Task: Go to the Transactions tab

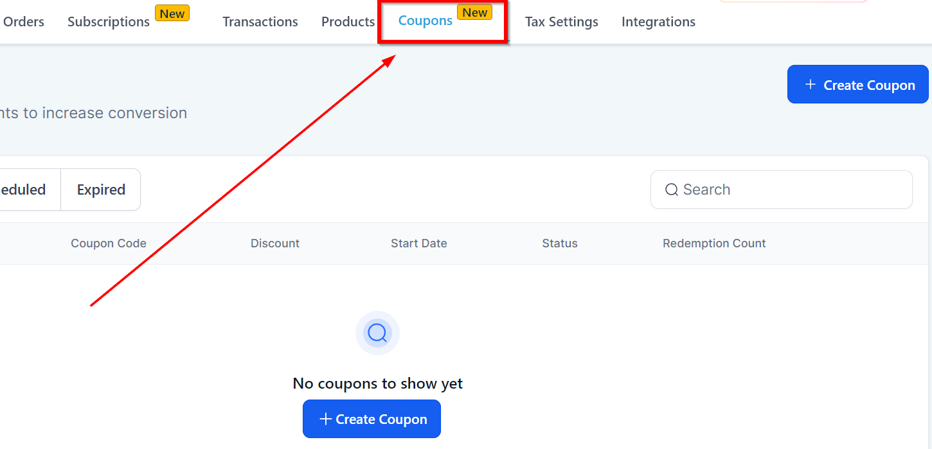Action: point(260,22)
